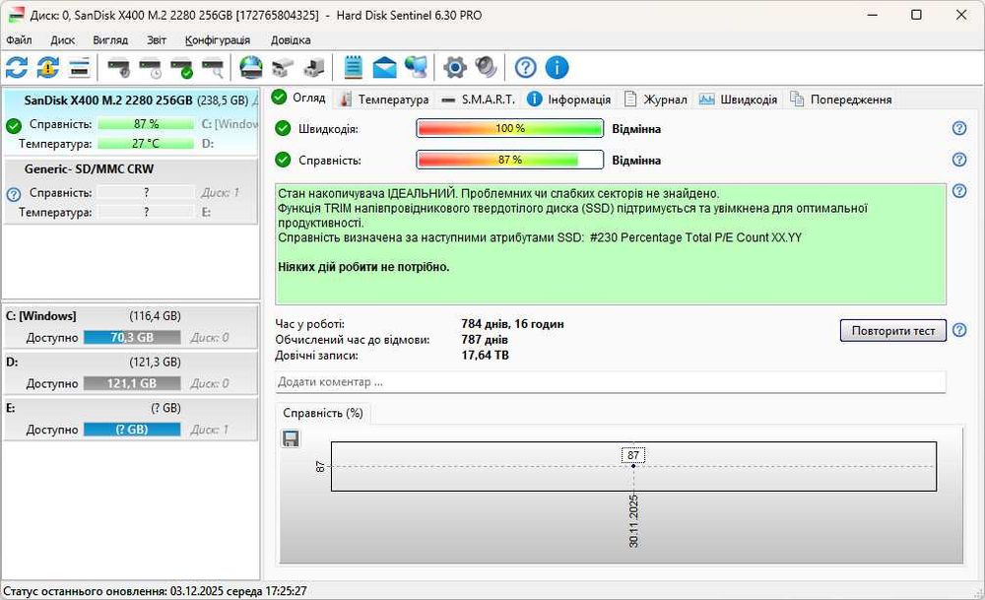The width and height of the screenshot is (985, 600).
Task: Select the D: partition (121,3 GB)
Action: coord(130,372)
